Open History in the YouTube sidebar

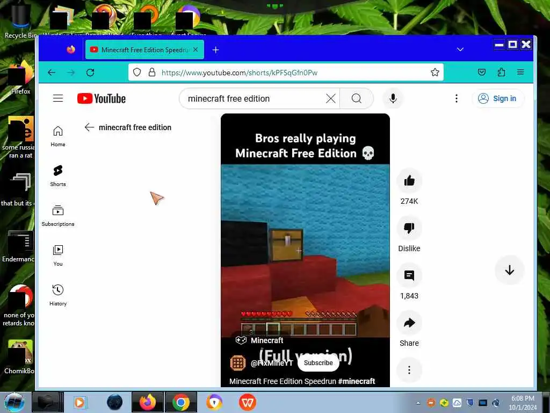[x=58, y=295]
